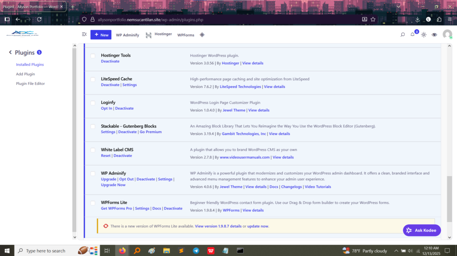Open the admin search magnifier icon

coord(402,35)
